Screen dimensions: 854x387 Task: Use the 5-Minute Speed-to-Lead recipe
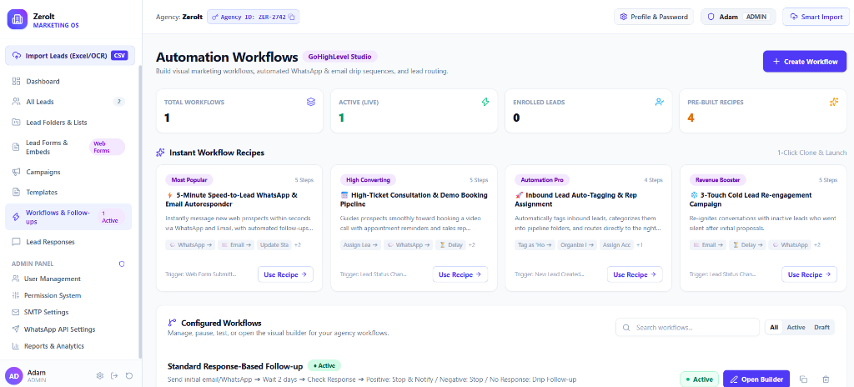pyautogui.click(x=285, y=274)
